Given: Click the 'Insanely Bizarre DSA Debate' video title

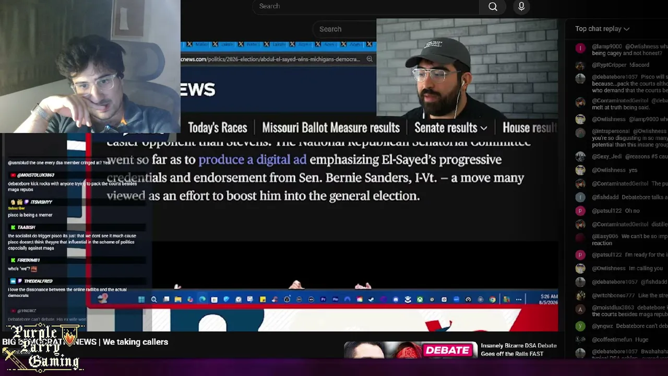Looking at the screenshot, I should tap(519, 350).
